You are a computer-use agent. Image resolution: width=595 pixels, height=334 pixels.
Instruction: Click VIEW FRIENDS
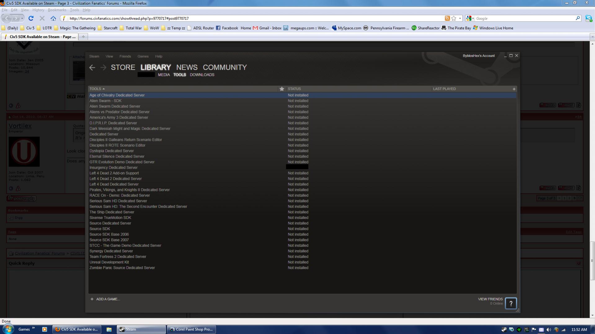coord(490,299)
